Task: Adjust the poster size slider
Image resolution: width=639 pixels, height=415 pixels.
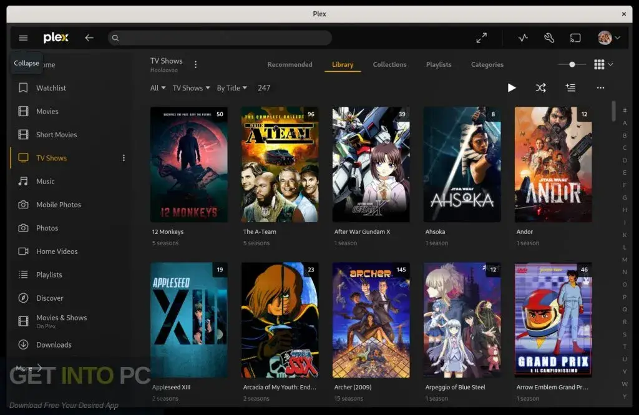Action: (572, 64)
